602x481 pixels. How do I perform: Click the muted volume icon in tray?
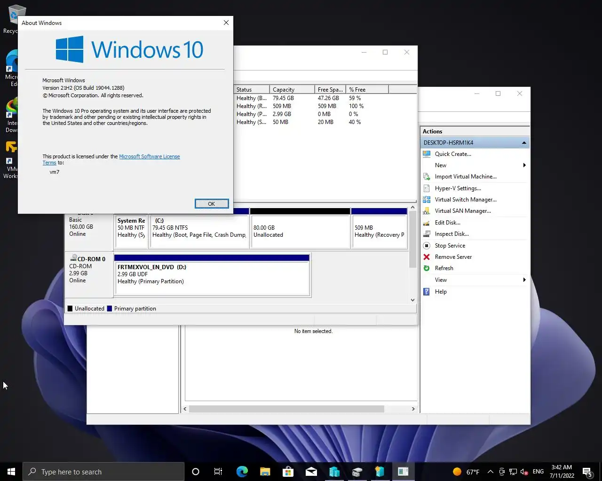click(x=524, y=472)
